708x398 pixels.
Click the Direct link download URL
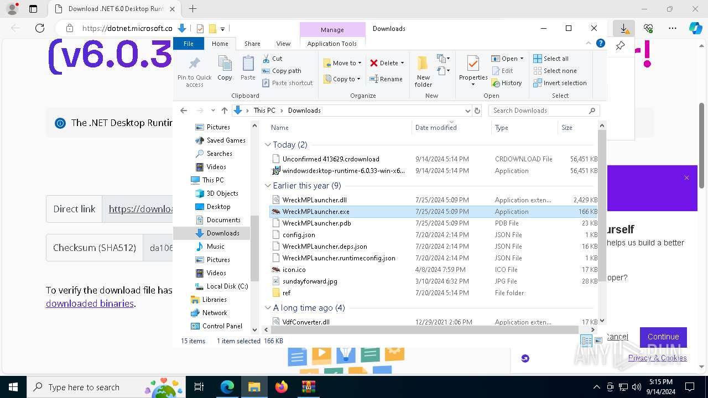pos(140,209)
